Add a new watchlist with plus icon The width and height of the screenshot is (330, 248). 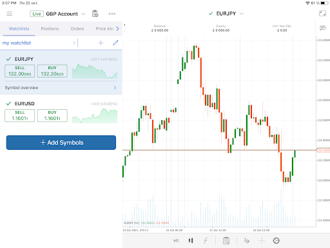(x=101, y=43)
